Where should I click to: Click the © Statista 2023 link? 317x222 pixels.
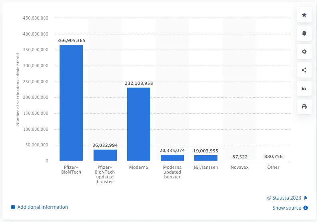[284, 198]
